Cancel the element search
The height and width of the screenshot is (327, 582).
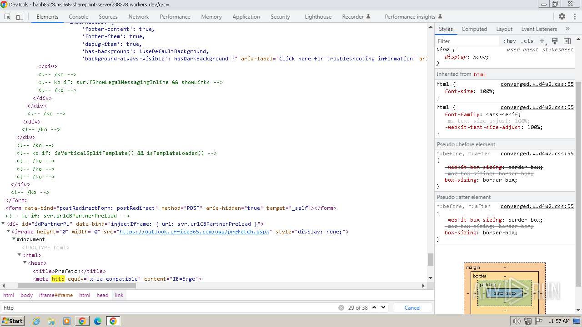click(x=412, y=307)
